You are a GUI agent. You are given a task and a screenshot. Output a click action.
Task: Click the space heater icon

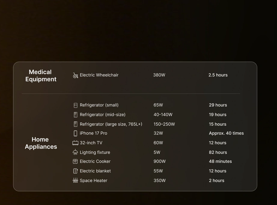75,180
